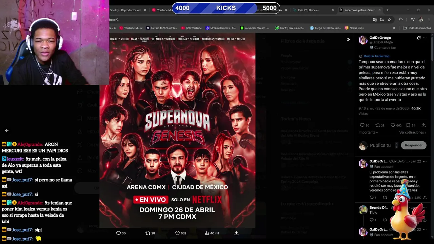Open the Supernova Genesis poster image

point(177,130)
